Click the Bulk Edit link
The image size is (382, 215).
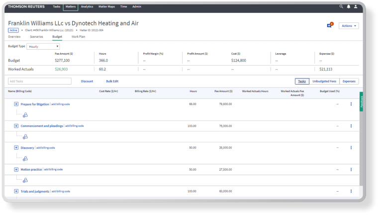click(112, 81)
